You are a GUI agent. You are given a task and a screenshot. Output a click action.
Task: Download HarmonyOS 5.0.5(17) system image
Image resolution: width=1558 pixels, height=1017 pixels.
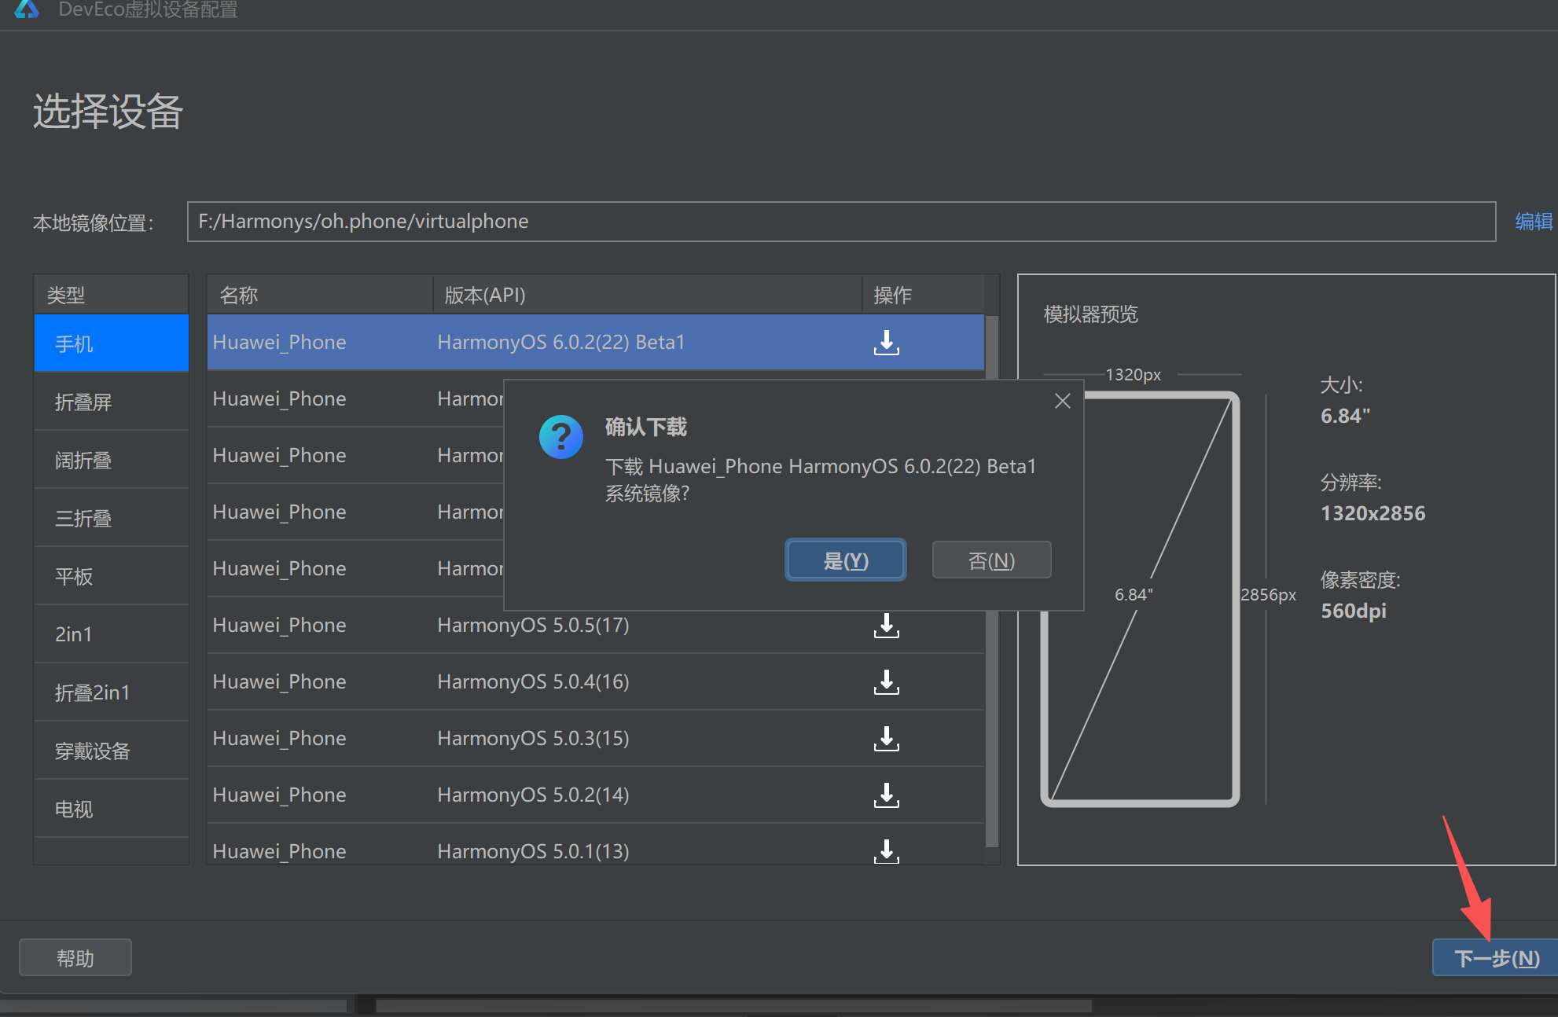886,626
